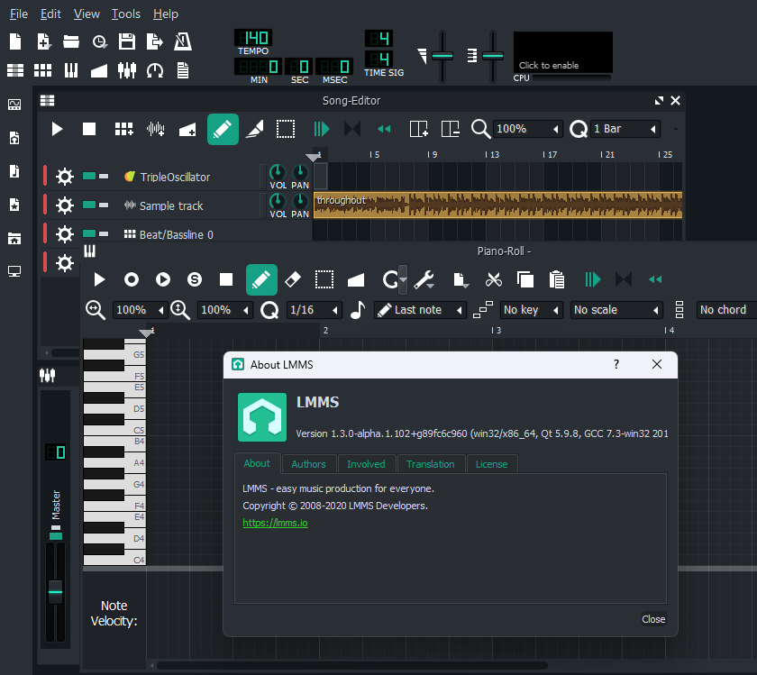The height and width of the screenshot is (675, 757).
Task: Click master volume slider in top toolbar
Action: (x=442, y=56)
